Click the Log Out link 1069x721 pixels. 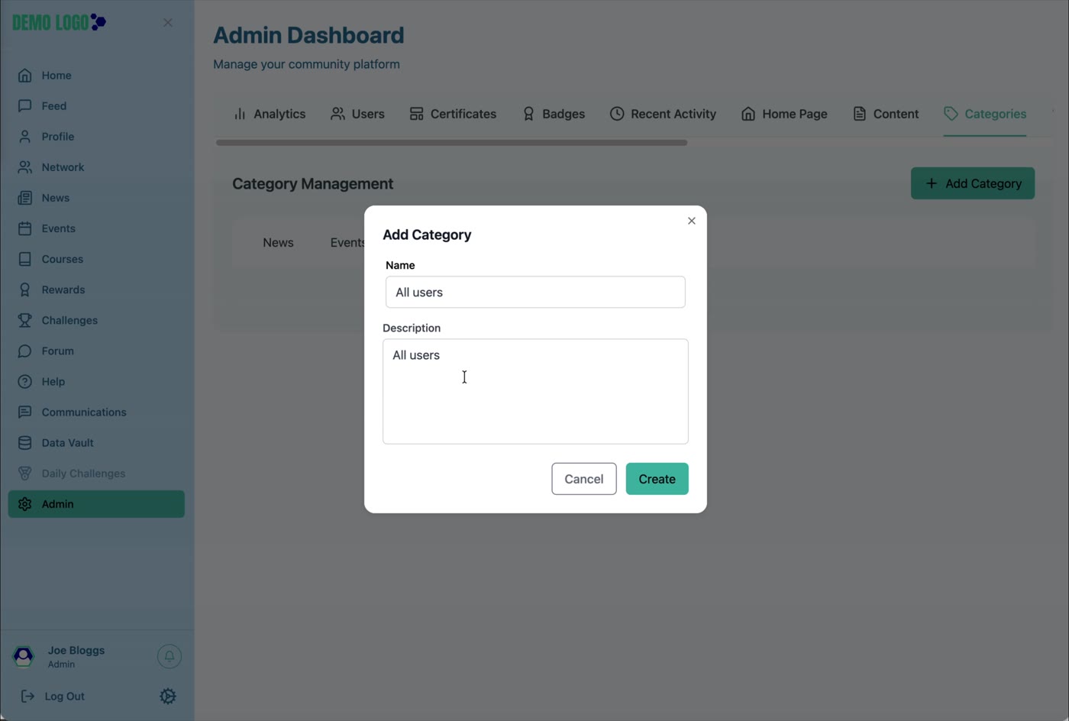click(x=64, y=697)
